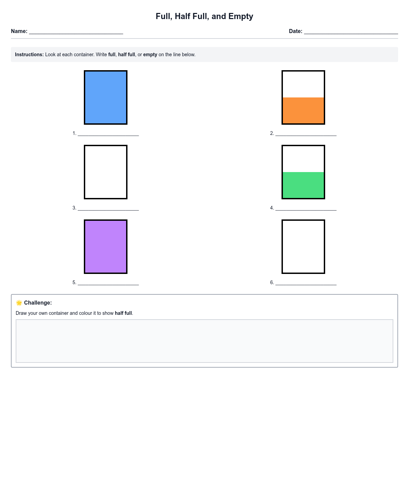Select the green half-filled container
The width and height of the screenshot is (409, 477).
(303, 172)
